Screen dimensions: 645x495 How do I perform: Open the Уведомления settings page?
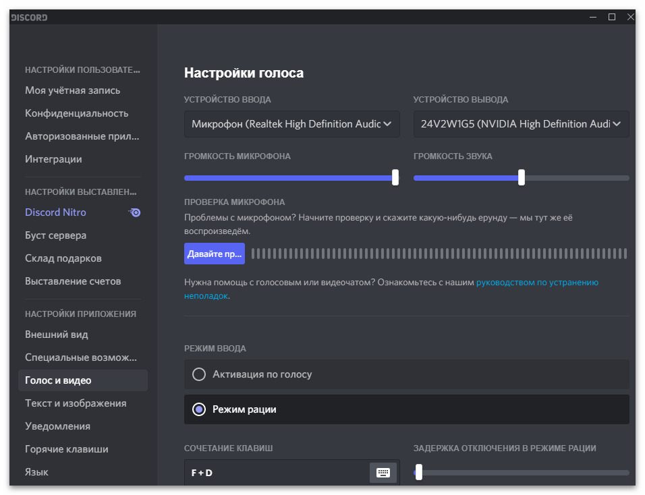[57, 426]
